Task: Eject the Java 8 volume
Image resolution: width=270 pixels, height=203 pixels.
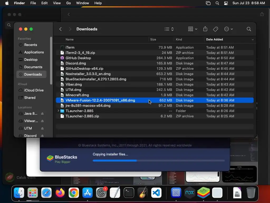Action: (42, 114)
